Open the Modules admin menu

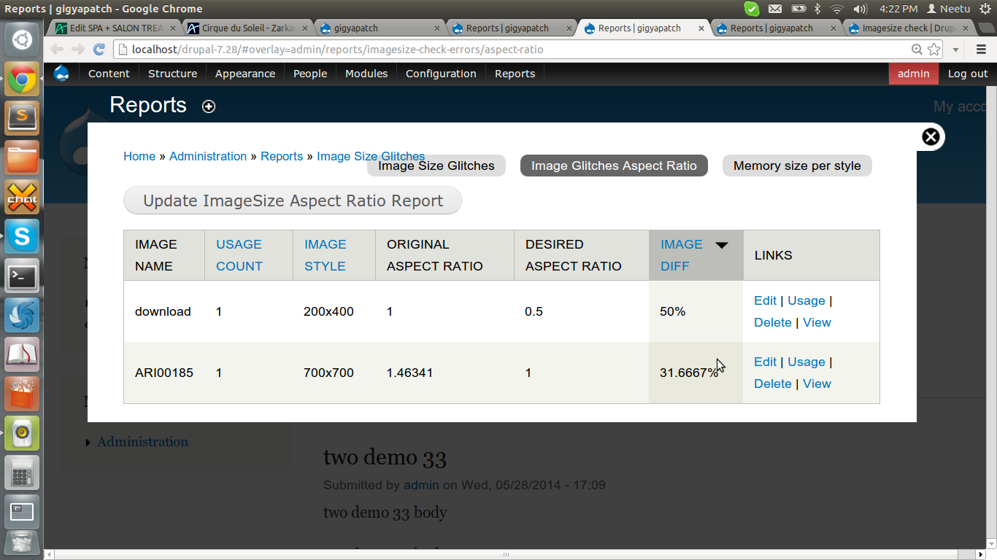(366, 74)
